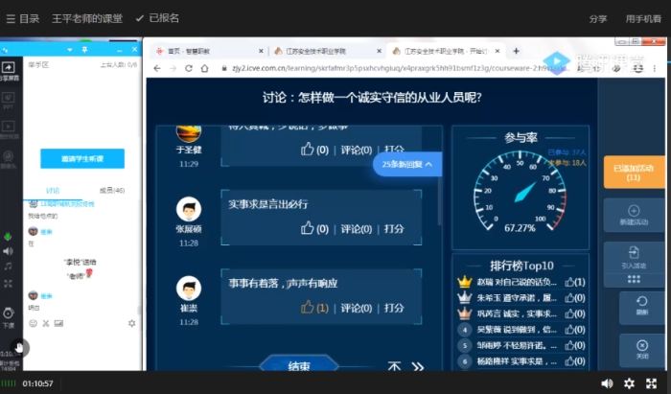Toggle fullscreen mode of video player
This screenshot has height=394, width=671.
tap(652, 382)
